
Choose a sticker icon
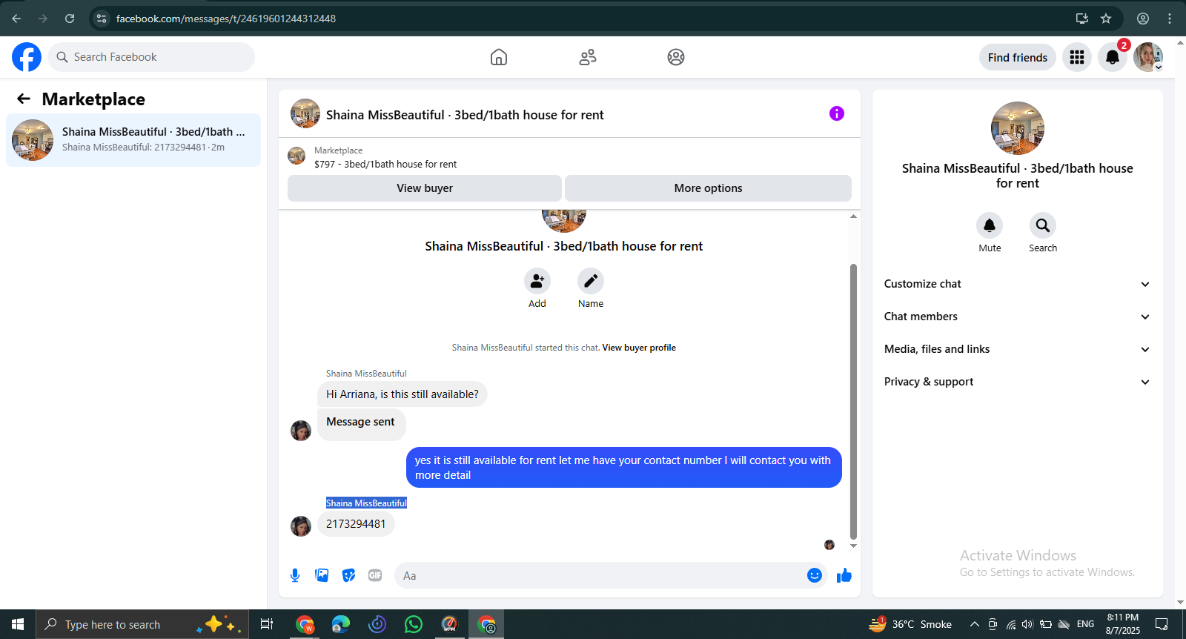pyautogui.click(x=348, y=575)
